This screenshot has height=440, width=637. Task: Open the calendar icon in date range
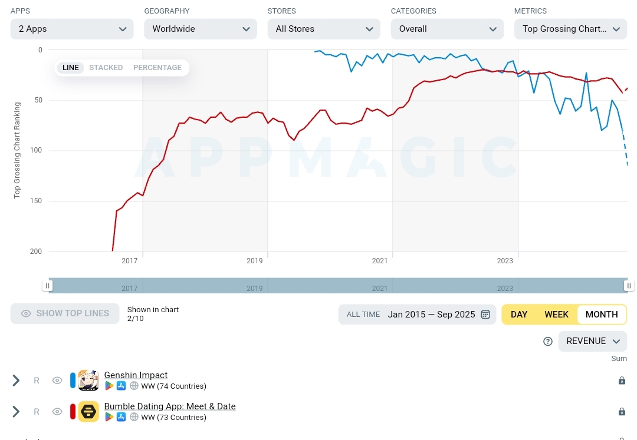point(485,315)
